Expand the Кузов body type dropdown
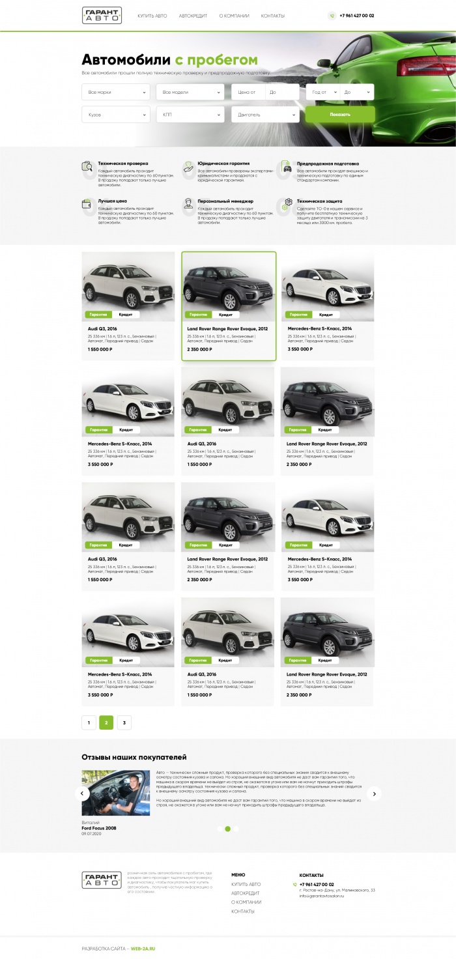Image resolution: width=456 pixels, height=959 pixels. [116, 115]
